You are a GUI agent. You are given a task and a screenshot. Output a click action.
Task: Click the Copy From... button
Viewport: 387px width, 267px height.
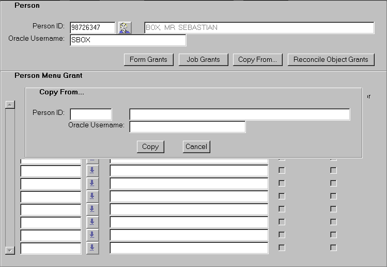point(257,60)
